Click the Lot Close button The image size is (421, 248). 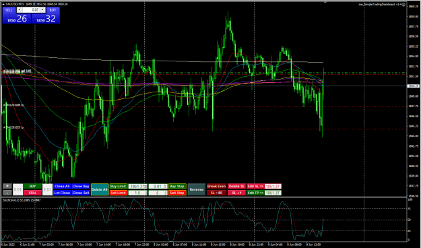point(62,193)
